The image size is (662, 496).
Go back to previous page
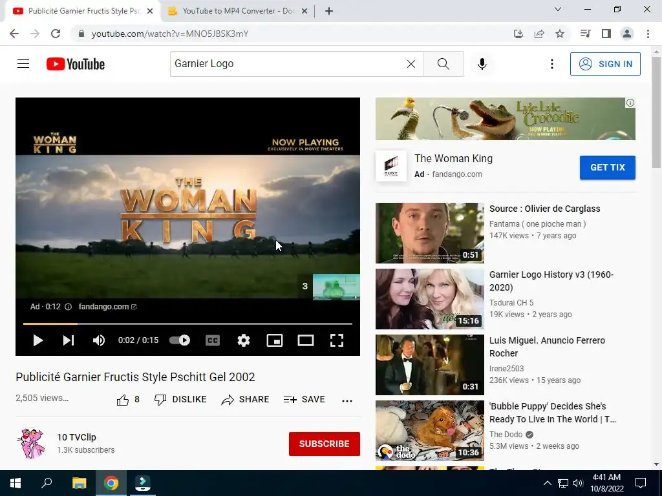pos(14,34)
